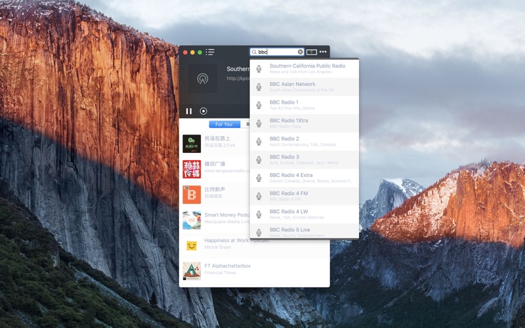Click microphone icon beside BBC Radio 1
This screenshot has height=328, width=525.
click(259, 105)
